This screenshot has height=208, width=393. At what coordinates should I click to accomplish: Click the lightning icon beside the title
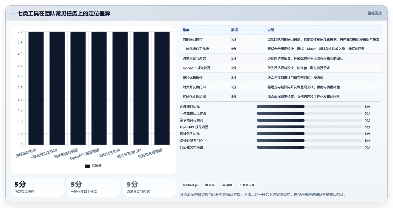pos(13,14)
